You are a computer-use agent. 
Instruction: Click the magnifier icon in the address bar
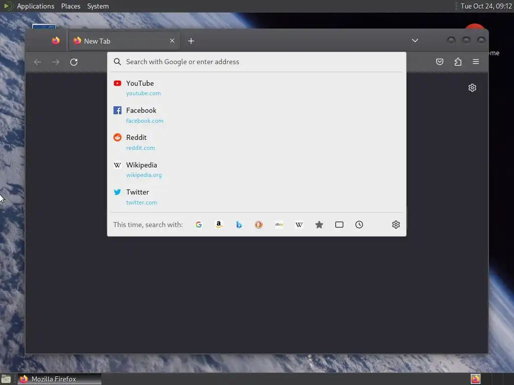pyautogui.click(x=117, y=62)
